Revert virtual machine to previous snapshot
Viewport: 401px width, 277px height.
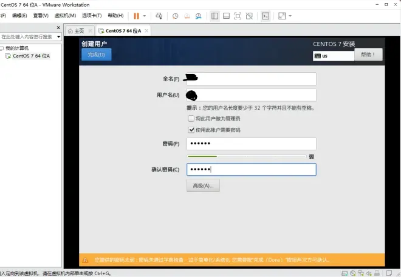[x=187, y=16]
